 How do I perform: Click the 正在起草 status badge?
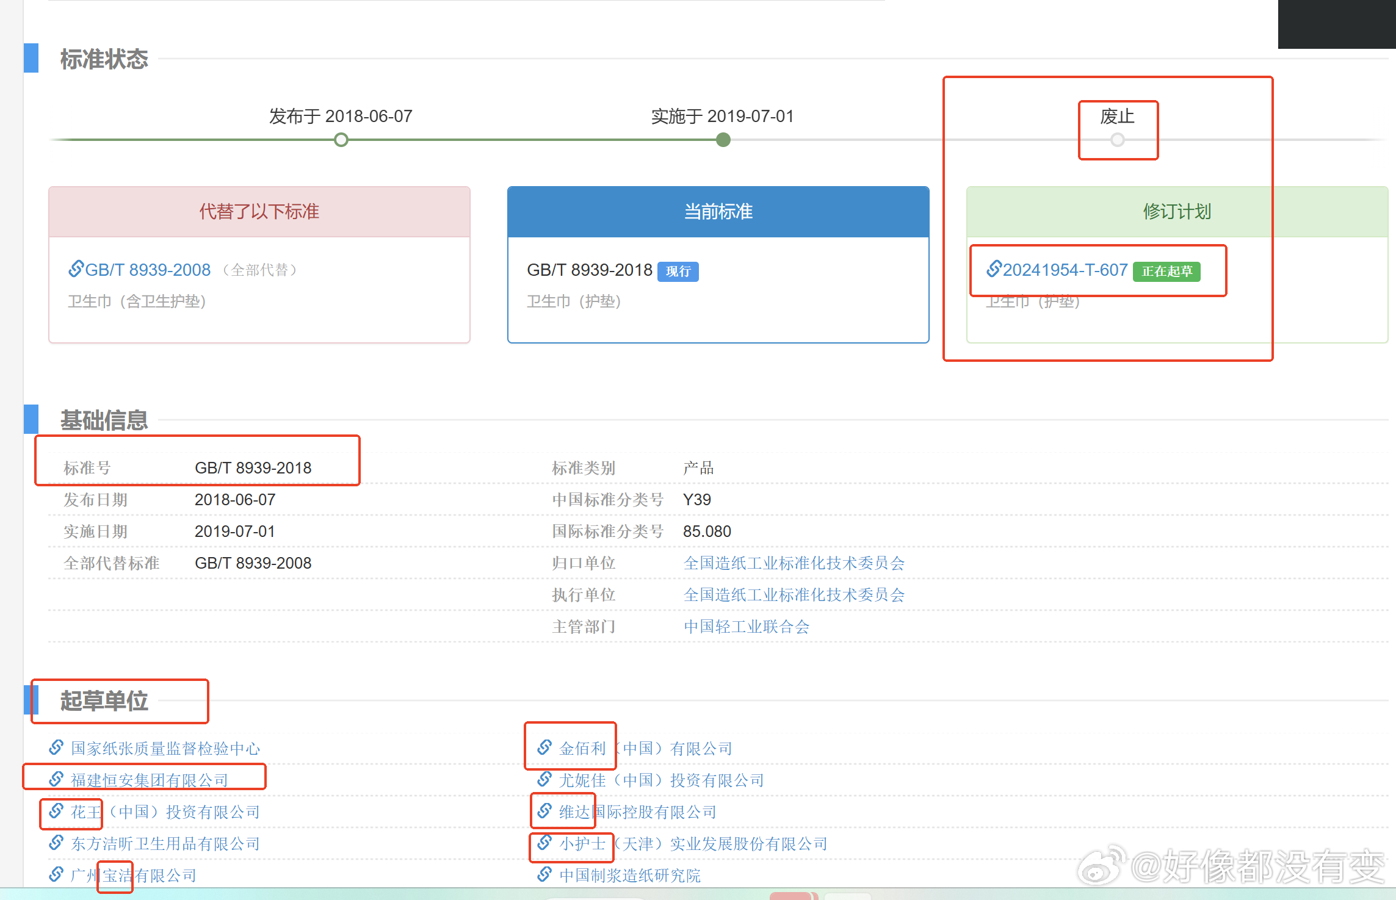click(1166, 272)
